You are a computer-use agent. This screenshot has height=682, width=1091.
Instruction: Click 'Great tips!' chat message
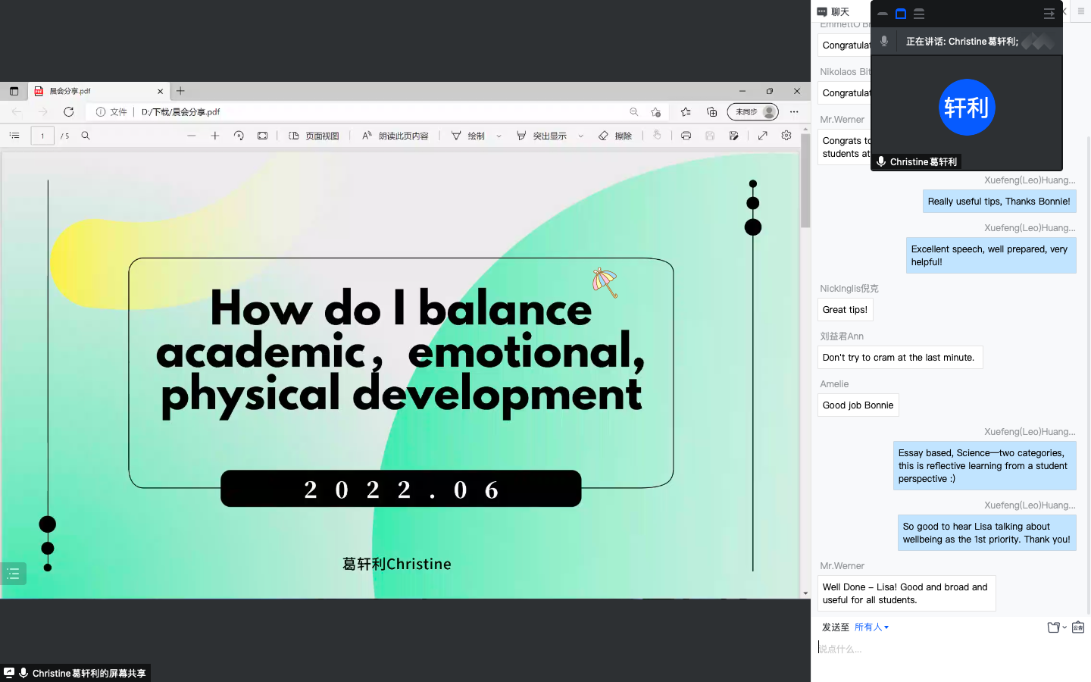845,310
